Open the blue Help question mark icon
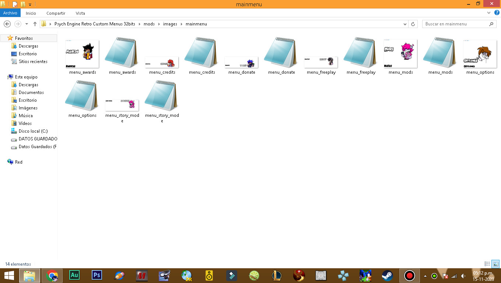 click(x=497, y=13)
